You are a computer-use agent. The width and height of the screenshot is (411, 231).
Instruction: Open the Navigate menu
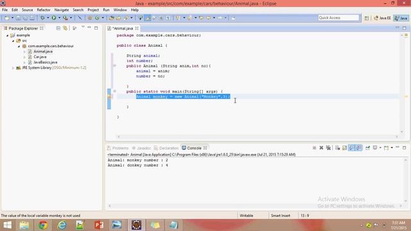(62, 10)
